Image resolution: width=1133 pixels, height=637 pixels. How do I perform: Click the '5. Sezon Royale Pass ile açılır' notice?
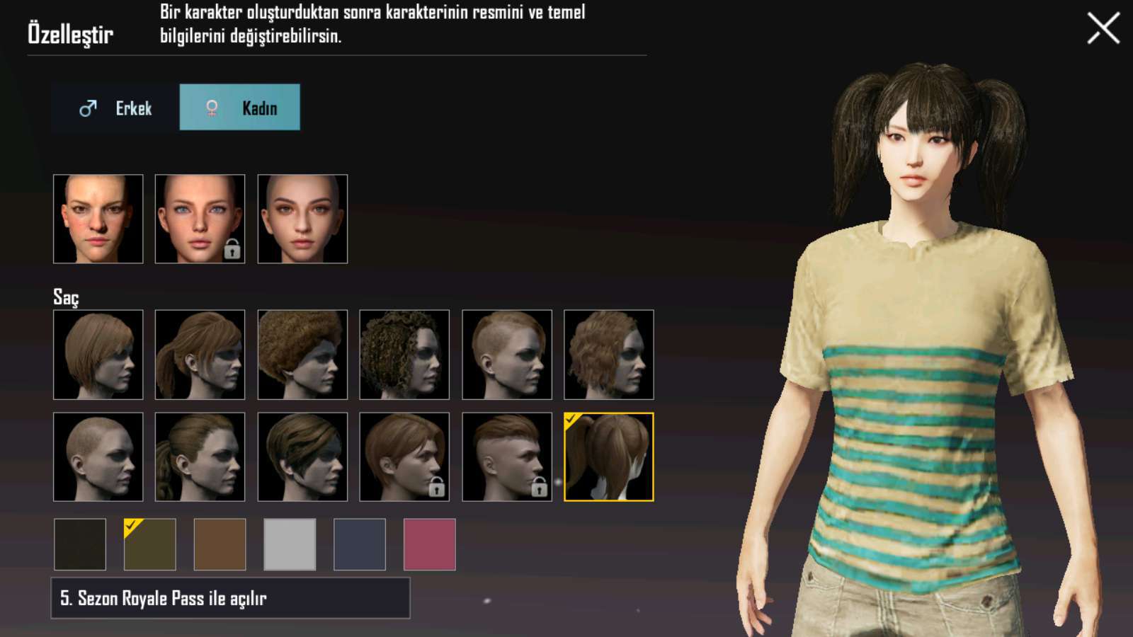tap(231, 598)
